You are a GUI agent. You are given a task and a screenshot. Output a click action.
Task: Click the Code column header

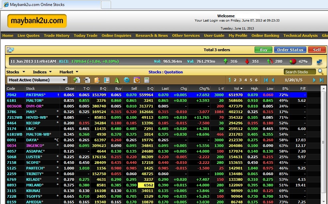11,89
